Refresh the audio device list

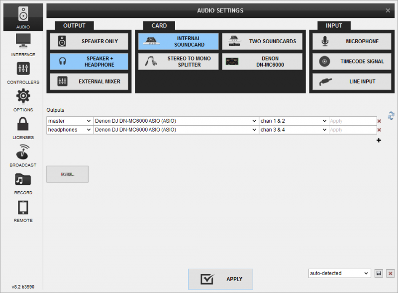(x=391, y=116)
